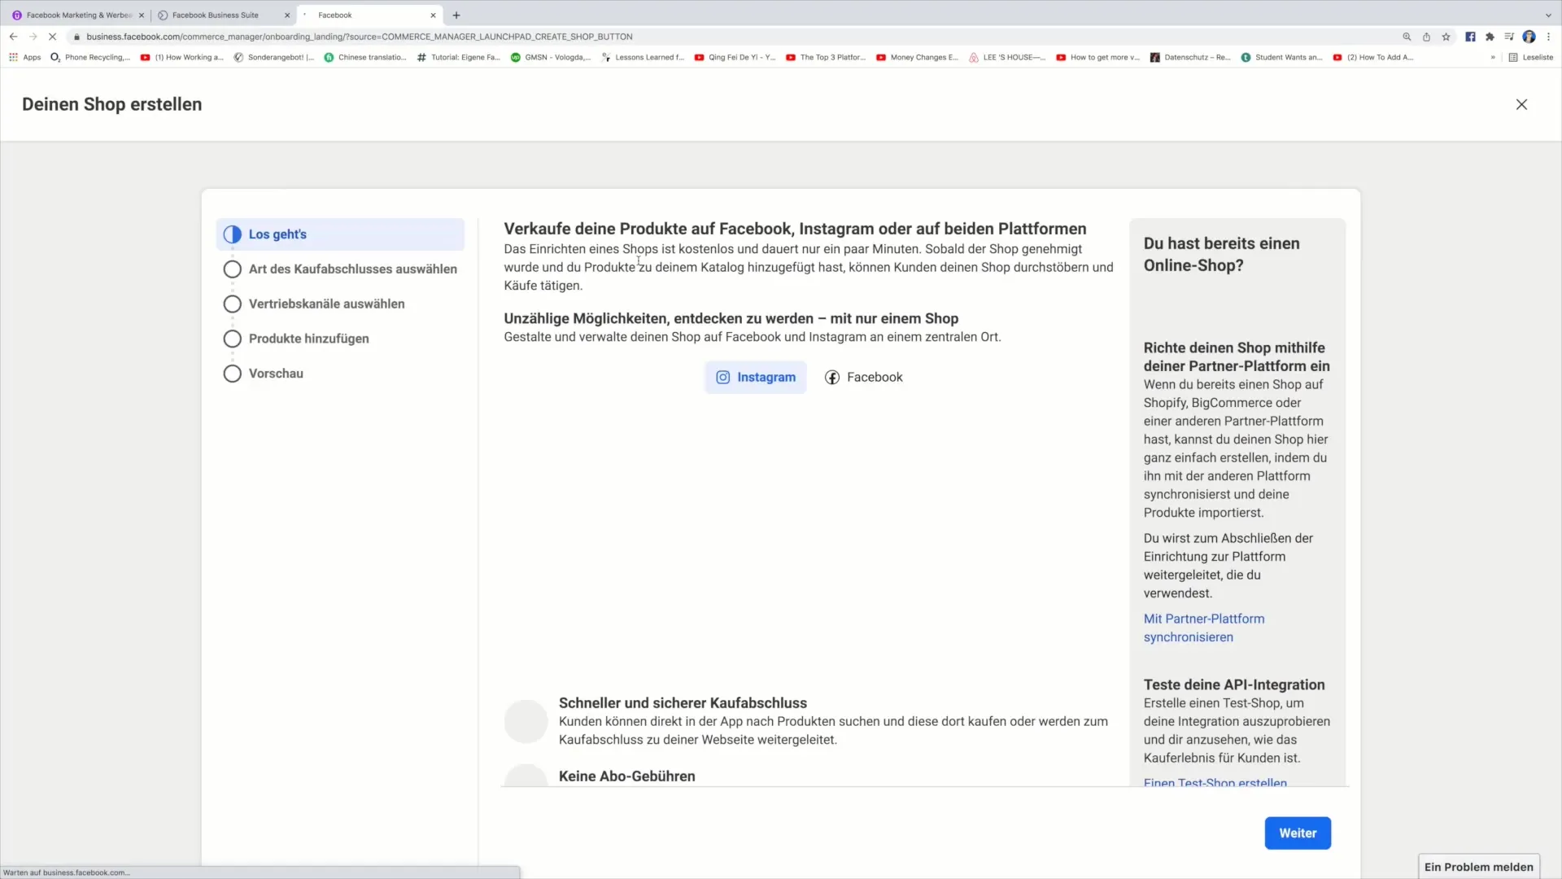The height and width of the screenshot is (879, 1562).
Task: Select the 'Los geht's' radio button step
Action: (x=231, y=234)
